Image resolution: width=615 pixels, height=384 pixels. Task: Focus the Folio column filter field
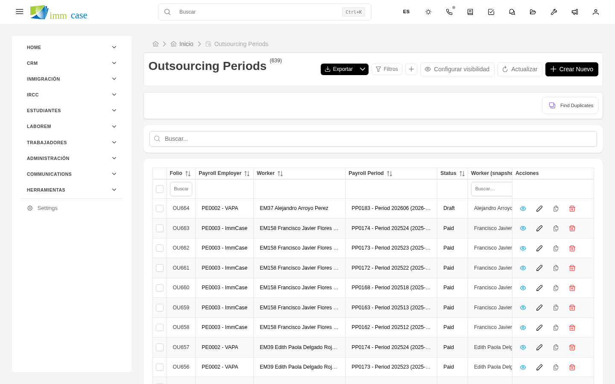point(181,189)
